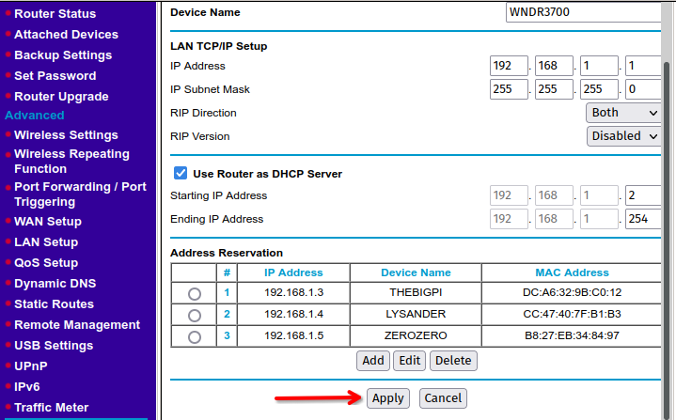Select reservation radio for ZEROZERO

coord(195,337)
